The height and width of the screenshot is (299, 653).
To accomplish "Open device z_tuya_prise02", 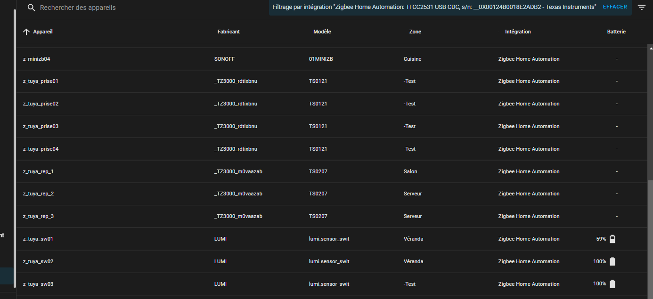I will click(41, 104).
